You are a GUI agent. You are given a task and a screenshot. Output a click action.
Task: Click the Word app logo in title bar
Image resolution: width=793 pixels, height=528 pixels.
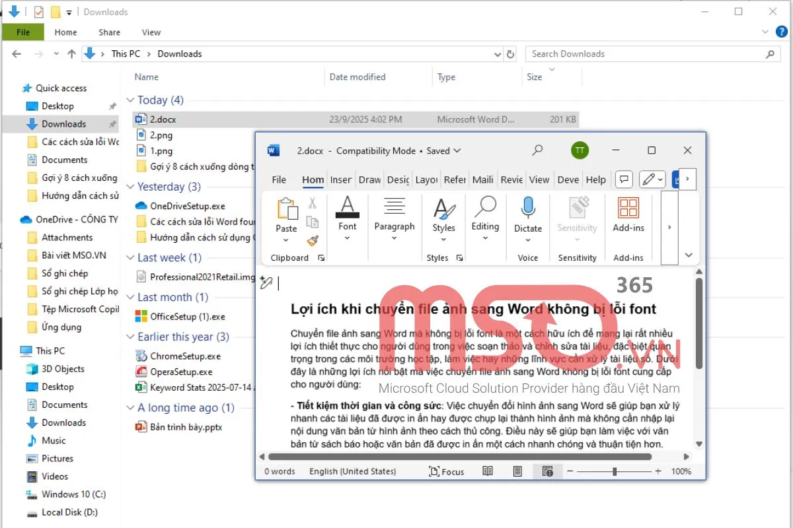click(x=274, y=150)
